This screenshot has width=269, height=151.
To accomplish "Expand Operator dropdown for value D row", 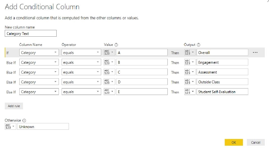I will (81, 82).
